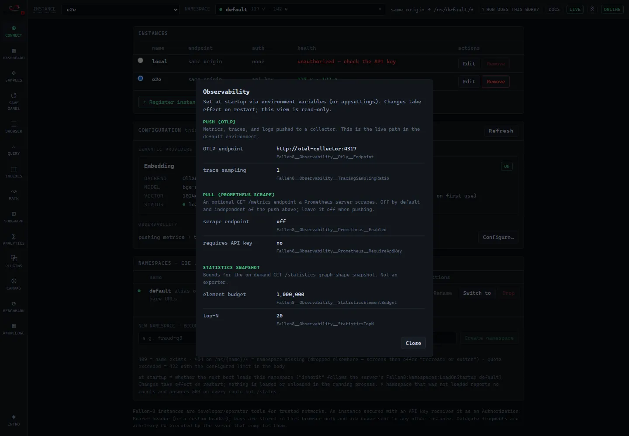This screenshot has height=436, width=629.
Task: Open Knowledge in the sidebar
Action: (x=14, y=329)
